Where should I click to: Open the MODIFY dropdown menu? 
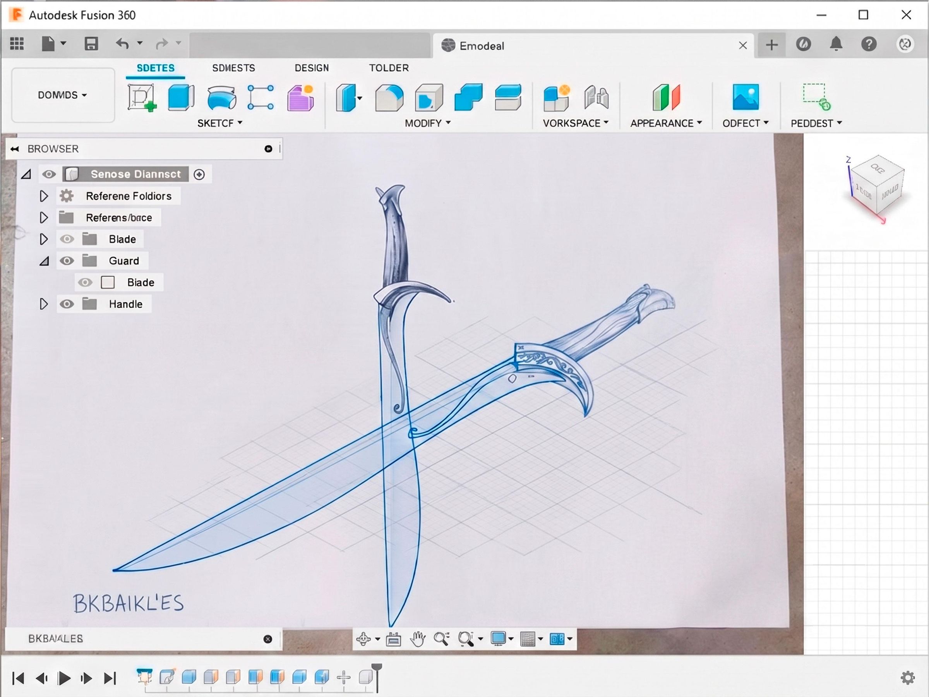pyautogui.click(x=428, y=123)
